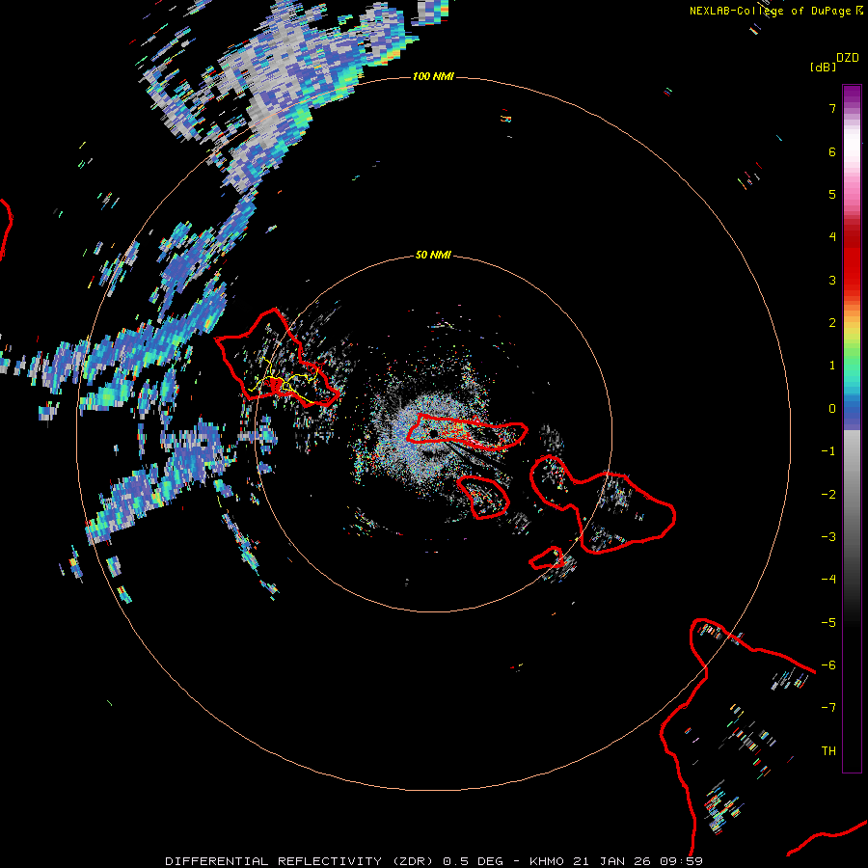Click the -7 value on the colorbar scale
The width and height of the screenshot is (868, 868).
point(828,708)
